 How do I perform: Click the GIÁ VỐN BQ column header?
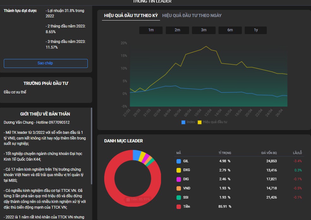click(269, 153)
